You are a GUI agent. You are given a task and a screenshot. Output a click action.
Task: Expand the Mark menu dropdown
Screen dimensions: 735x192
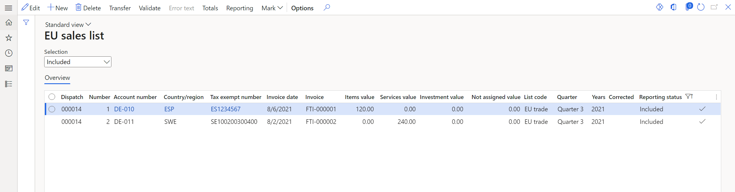pos(272,8)
